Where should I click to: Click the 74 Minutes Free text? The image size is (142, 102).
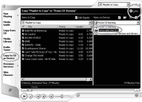pos(132,83)
